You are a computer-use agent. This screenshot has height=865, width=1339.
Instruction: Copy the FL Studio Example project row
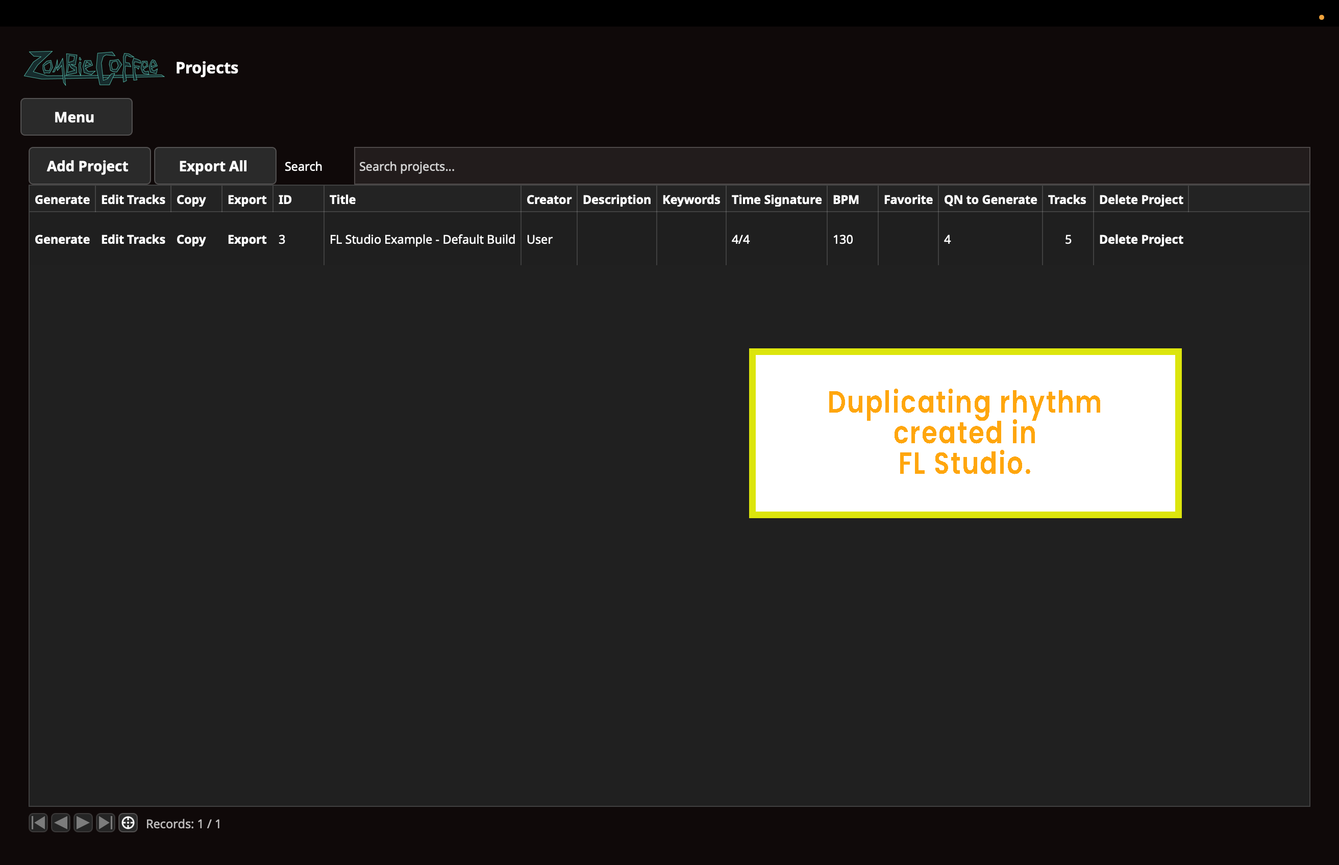coord(191,240)
